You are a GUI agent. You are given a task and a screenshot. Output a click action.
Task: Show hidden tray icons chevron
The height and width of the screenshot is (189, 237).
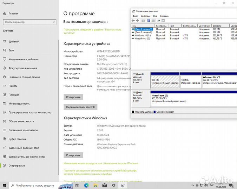click(x=192, y=185)
